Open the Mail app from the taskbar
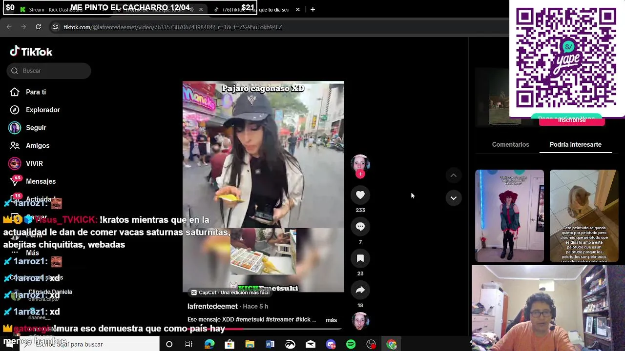Viewport: 625px width, 351px height. pyautogui.click(x=311, y=344)
